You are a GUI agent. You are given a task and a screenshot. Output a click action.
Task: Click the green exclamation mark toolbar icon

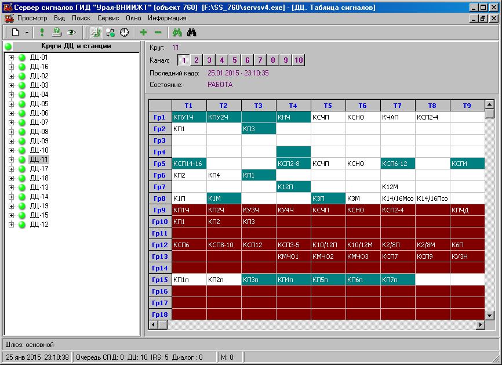point(42,32)
